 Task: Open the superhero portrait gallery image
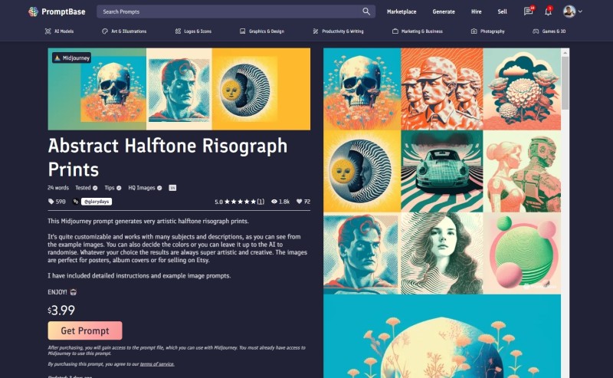362,253
